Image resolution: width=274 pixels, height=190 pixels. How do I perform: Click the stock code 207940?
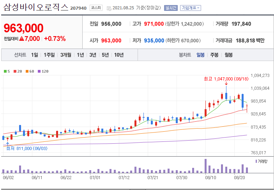[78, 8]
